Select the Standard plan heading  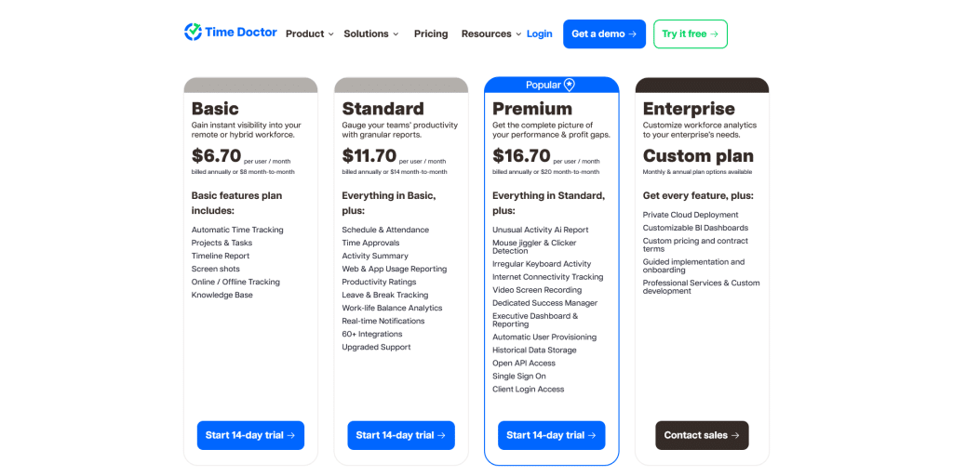(383, 109)
